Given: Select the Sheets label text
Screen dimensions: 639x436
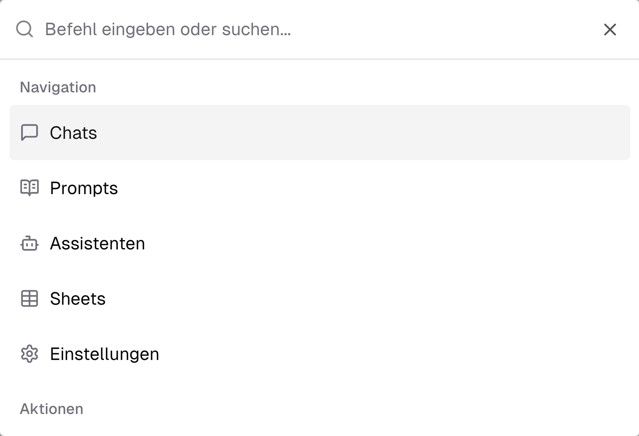Looking at the screenshot, I should pyautogui.click(x=78, y=299).
